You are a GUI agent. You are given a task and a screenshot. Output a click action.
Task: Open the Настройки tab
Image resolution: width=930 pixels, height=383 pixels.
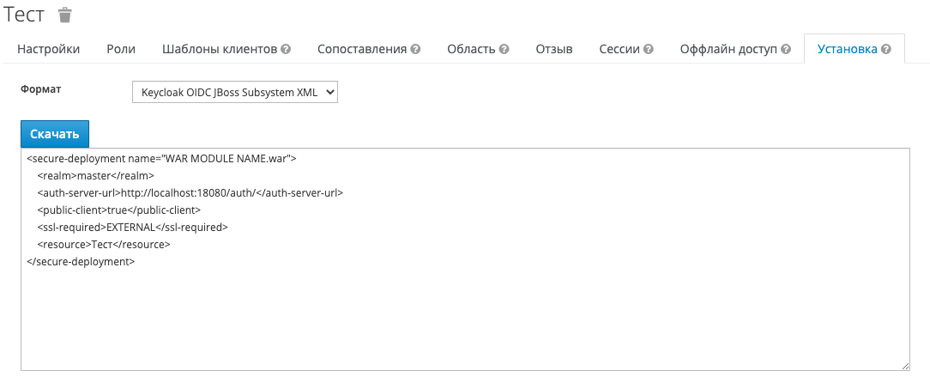[x=49, y=49]
